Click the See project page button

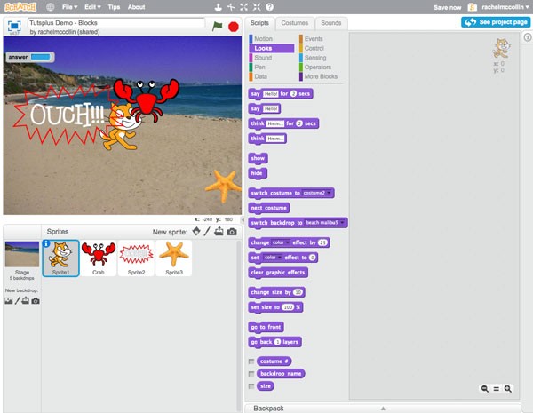pos(496,22)
